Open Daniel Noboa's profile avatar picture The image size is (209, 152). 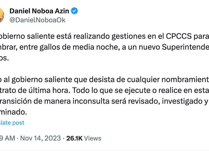pyautogui.click(x=2, y=15)
